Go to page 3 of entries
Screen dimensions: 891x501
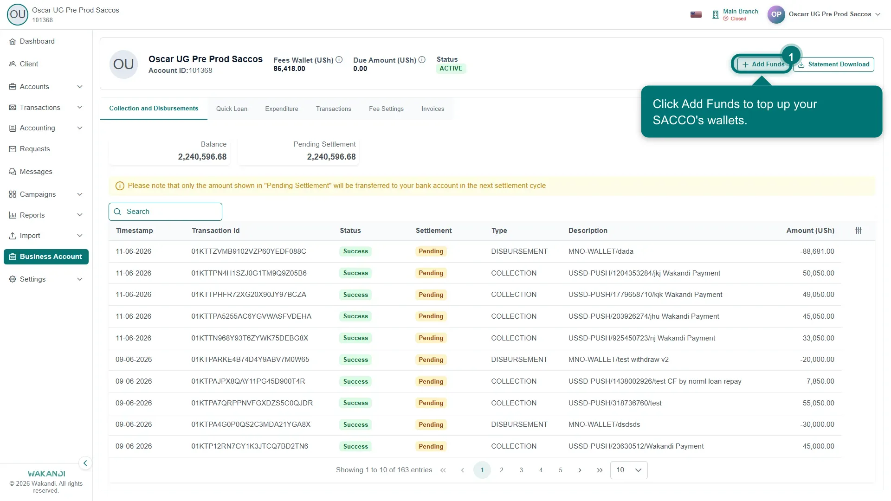[521, 470]
